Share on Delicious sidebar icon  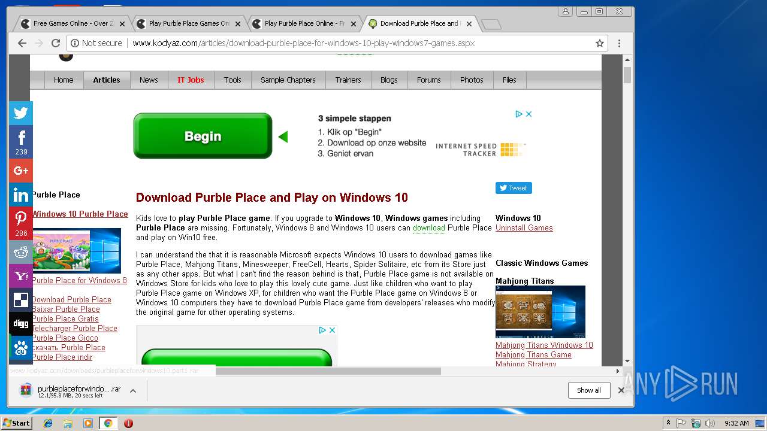21,300
